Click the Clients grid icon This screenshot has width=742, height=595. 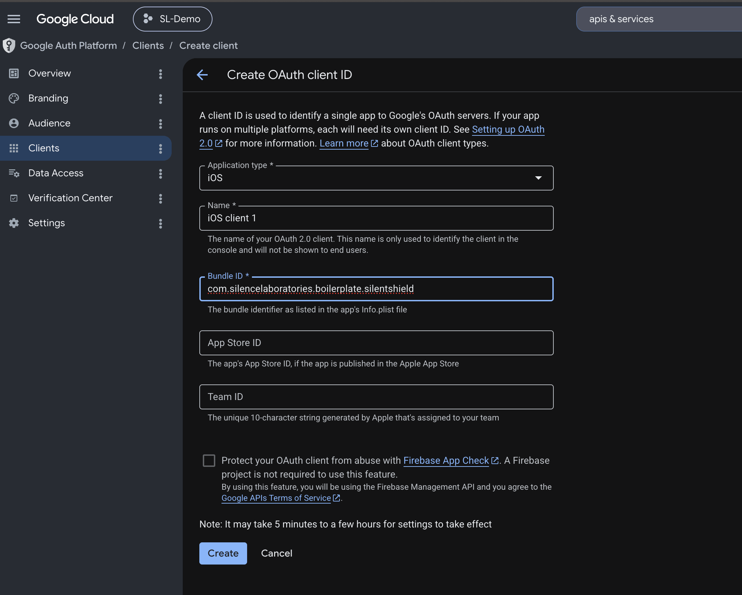pyautogui.click(x=14, y=148)
